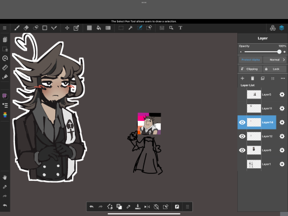Add a new layer with plus icon

(x=242, y=78)
